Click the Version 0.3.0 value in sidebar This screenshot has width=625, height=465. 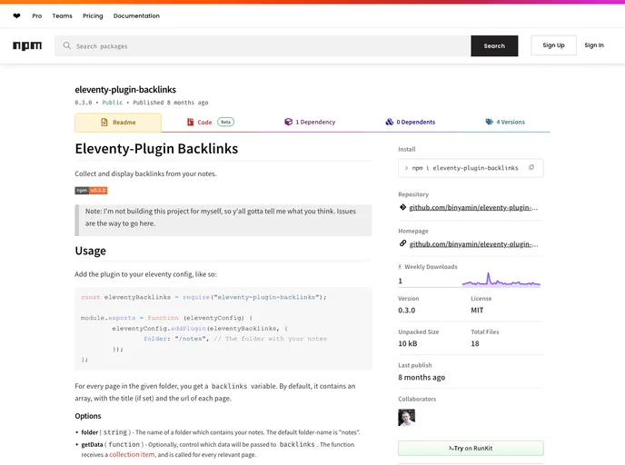pos(407,310)
